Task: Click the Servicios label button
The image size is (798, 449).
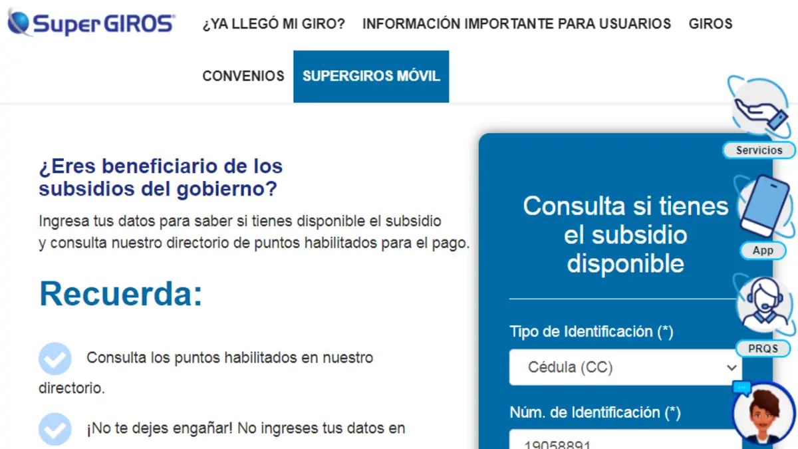Action: point(759,150)
